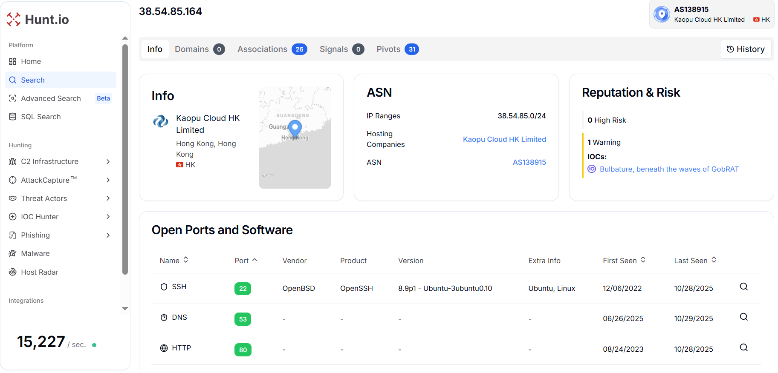Expand the C2 Infrastructure menu

[108, 161]
